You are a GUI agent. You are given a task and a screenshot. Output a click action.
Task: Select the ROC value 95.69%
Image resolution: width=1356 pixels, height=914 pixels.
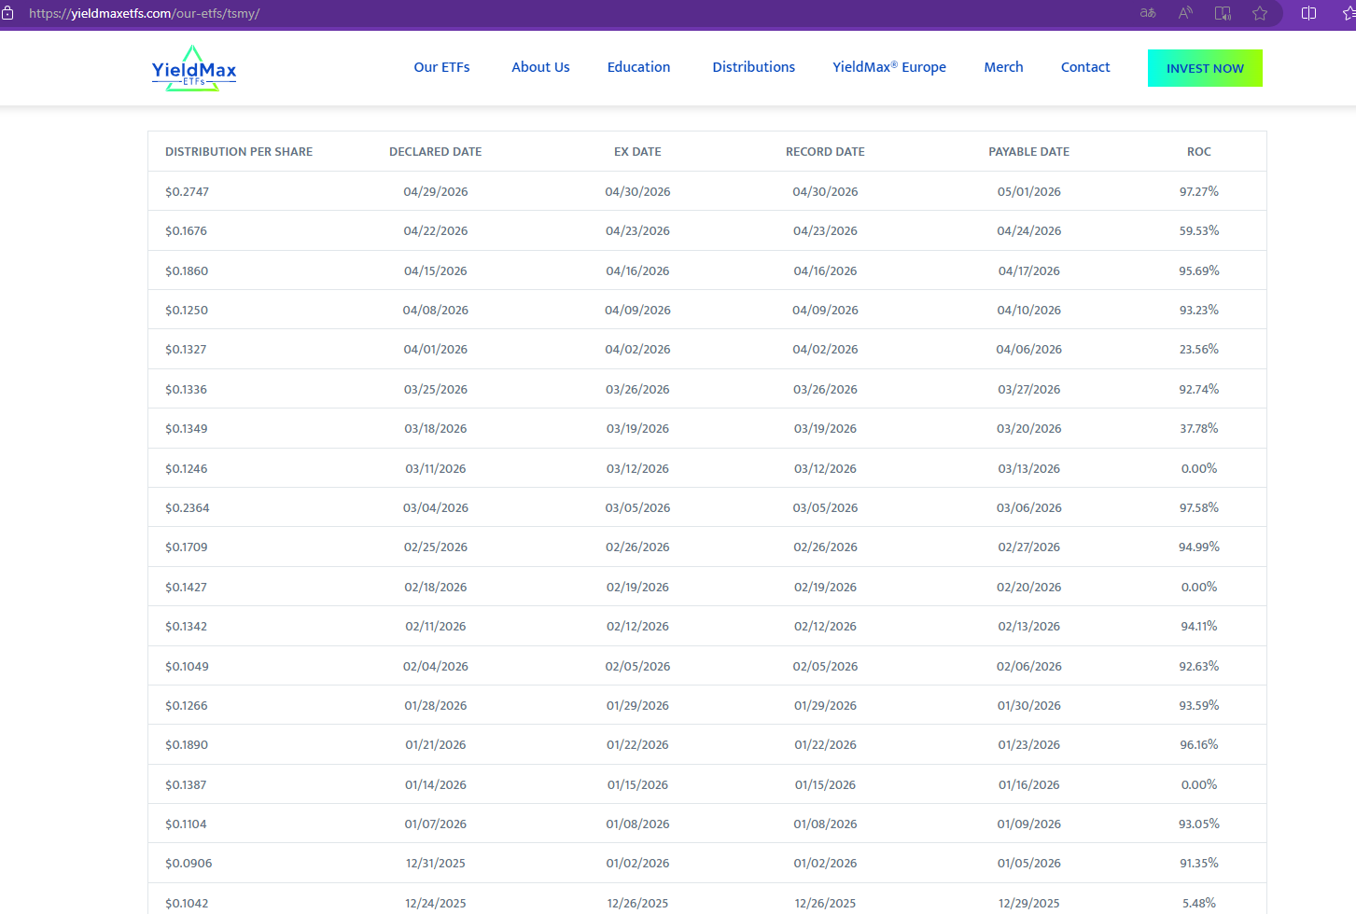1199,271
